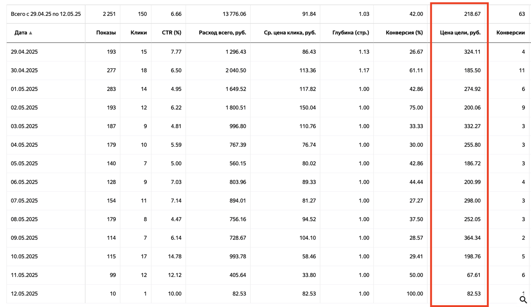Viewport: 531px width, 307px height.
Task: Sort by the Показы column header
Action: point(106,33)
